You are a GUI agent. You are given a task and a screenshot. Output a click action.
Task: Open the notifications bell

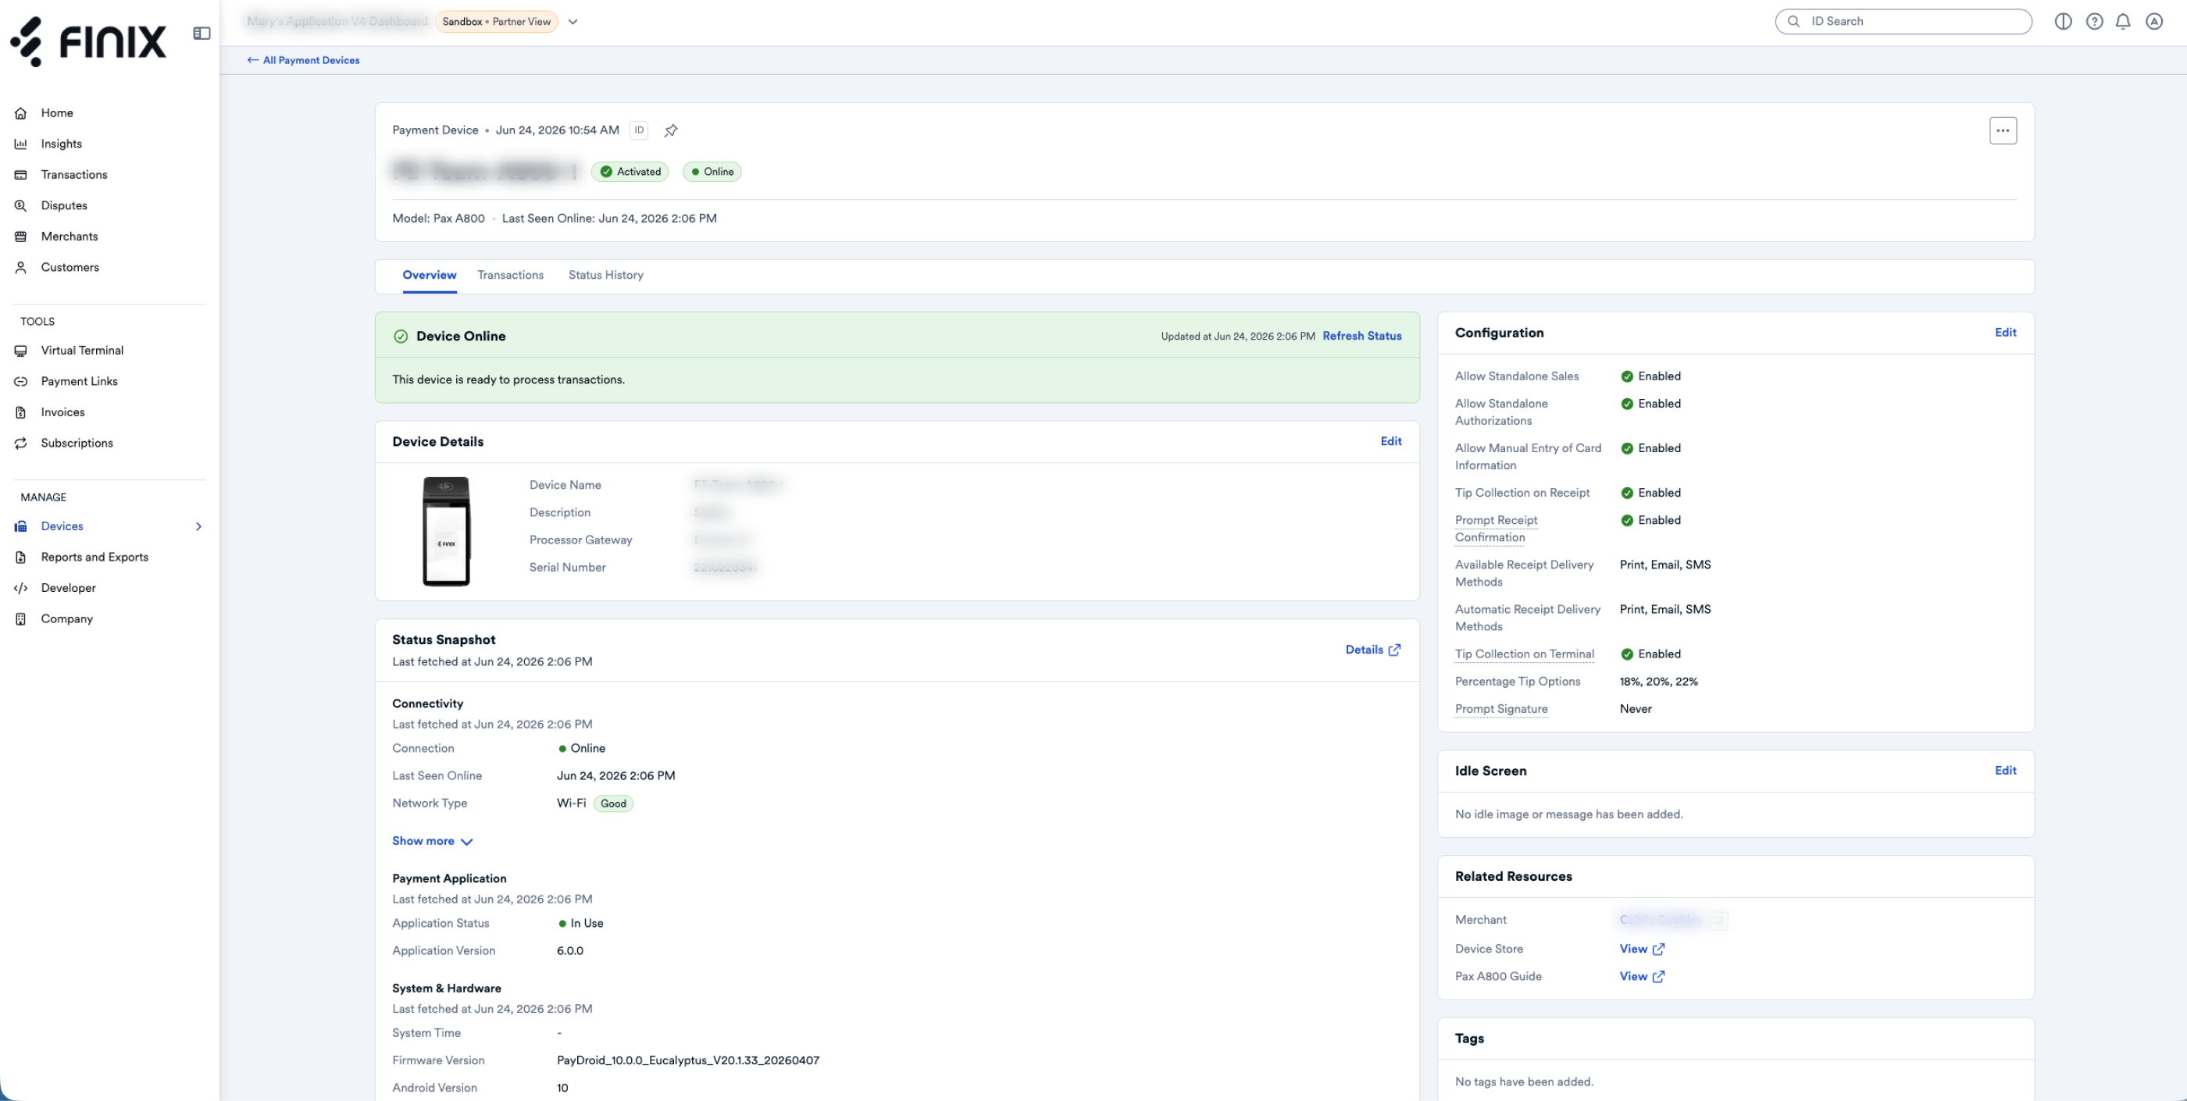(2122, 21)
